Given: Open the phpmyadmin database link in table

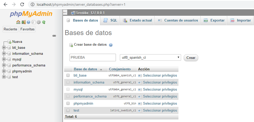Looking at the screenshot, I should click(x=83, y=104).
